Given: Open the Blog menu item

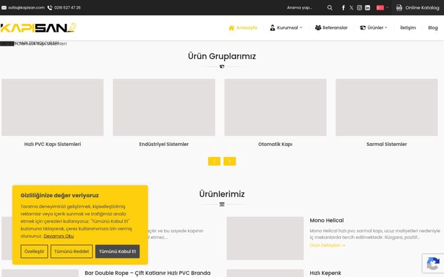Looking at the screenshot, I should point(433,28).
